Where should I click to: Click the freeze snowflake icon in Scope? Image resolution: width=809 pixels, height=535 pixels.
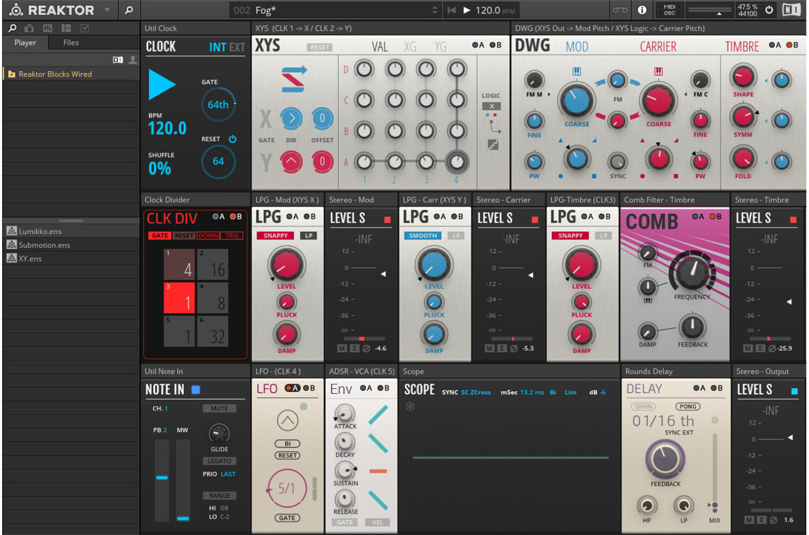[410, 406]
